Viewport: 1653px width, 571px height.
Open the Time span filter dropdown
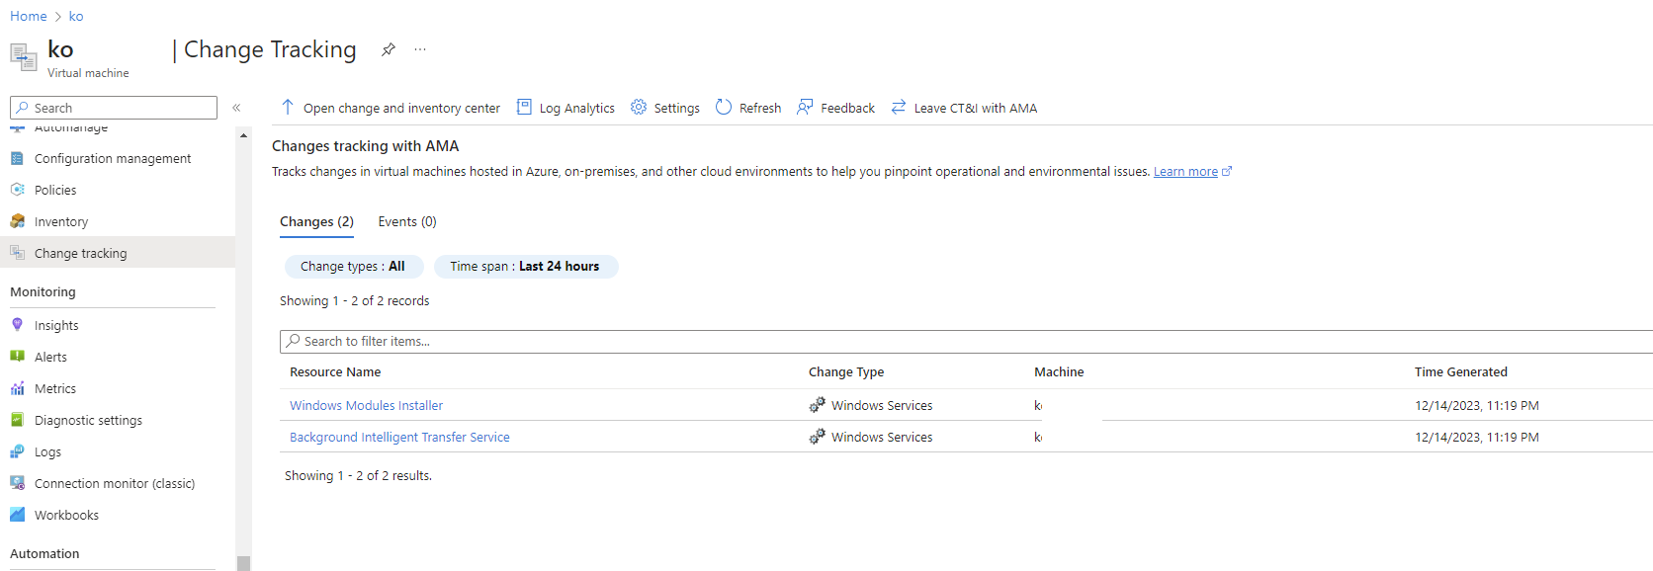(x=525, y=266)
